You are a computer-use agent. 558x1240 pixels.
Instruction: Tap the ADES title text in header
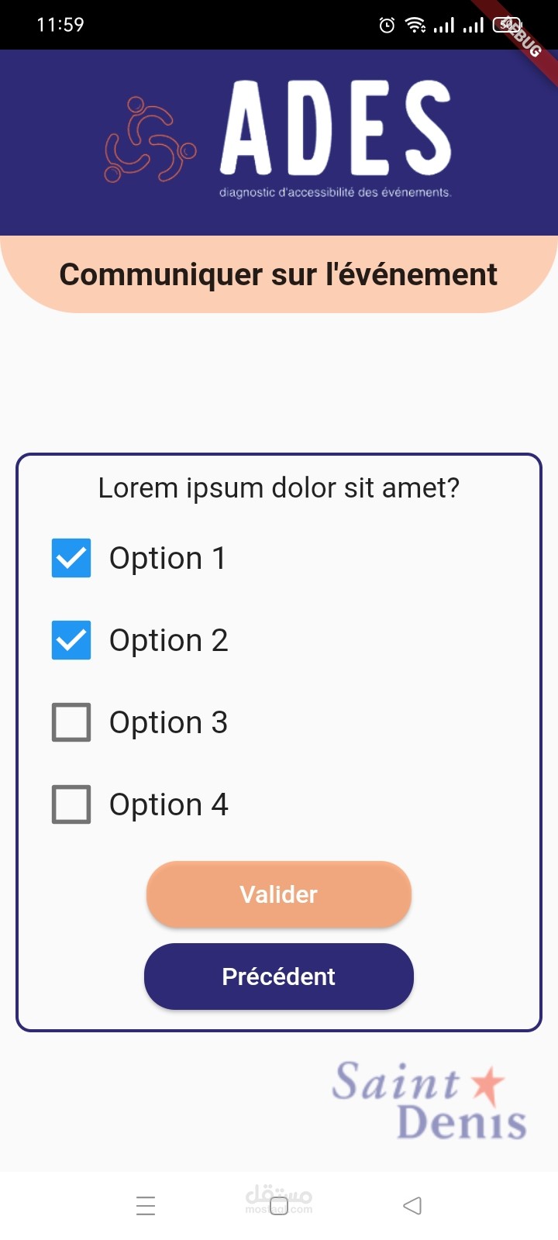pos(336,128)
